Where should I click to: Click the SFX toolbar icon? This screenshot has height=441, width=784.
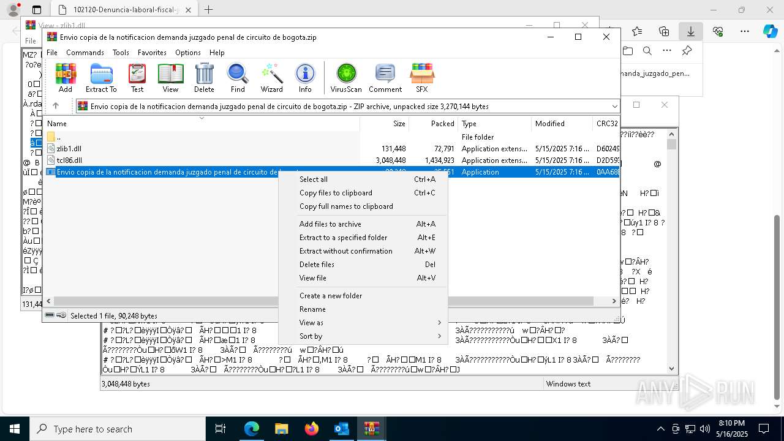coord(421,78)
